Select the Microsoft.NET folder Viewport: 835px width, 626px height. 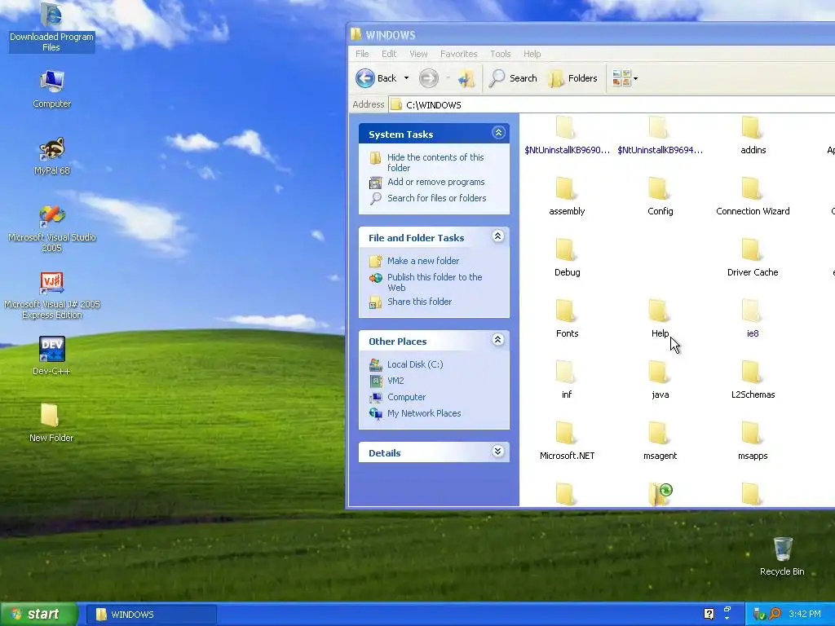(567, 442)
